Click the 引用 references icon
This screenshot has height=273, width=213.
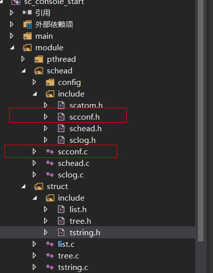point(27,13)
